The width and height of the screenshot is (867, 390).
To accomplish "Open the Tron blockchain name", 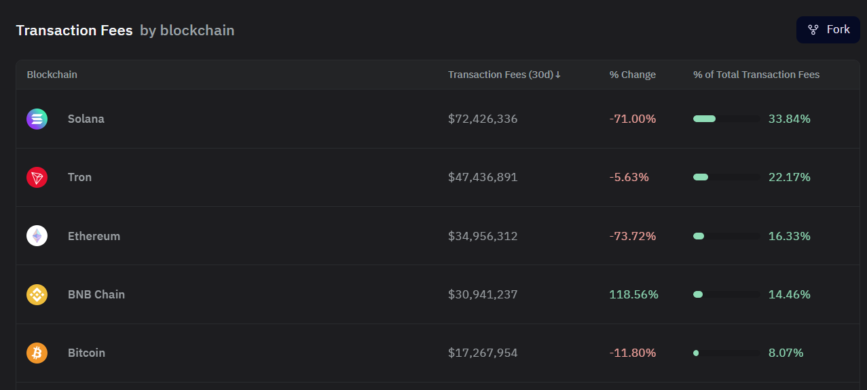I will [x=79, y=177].
